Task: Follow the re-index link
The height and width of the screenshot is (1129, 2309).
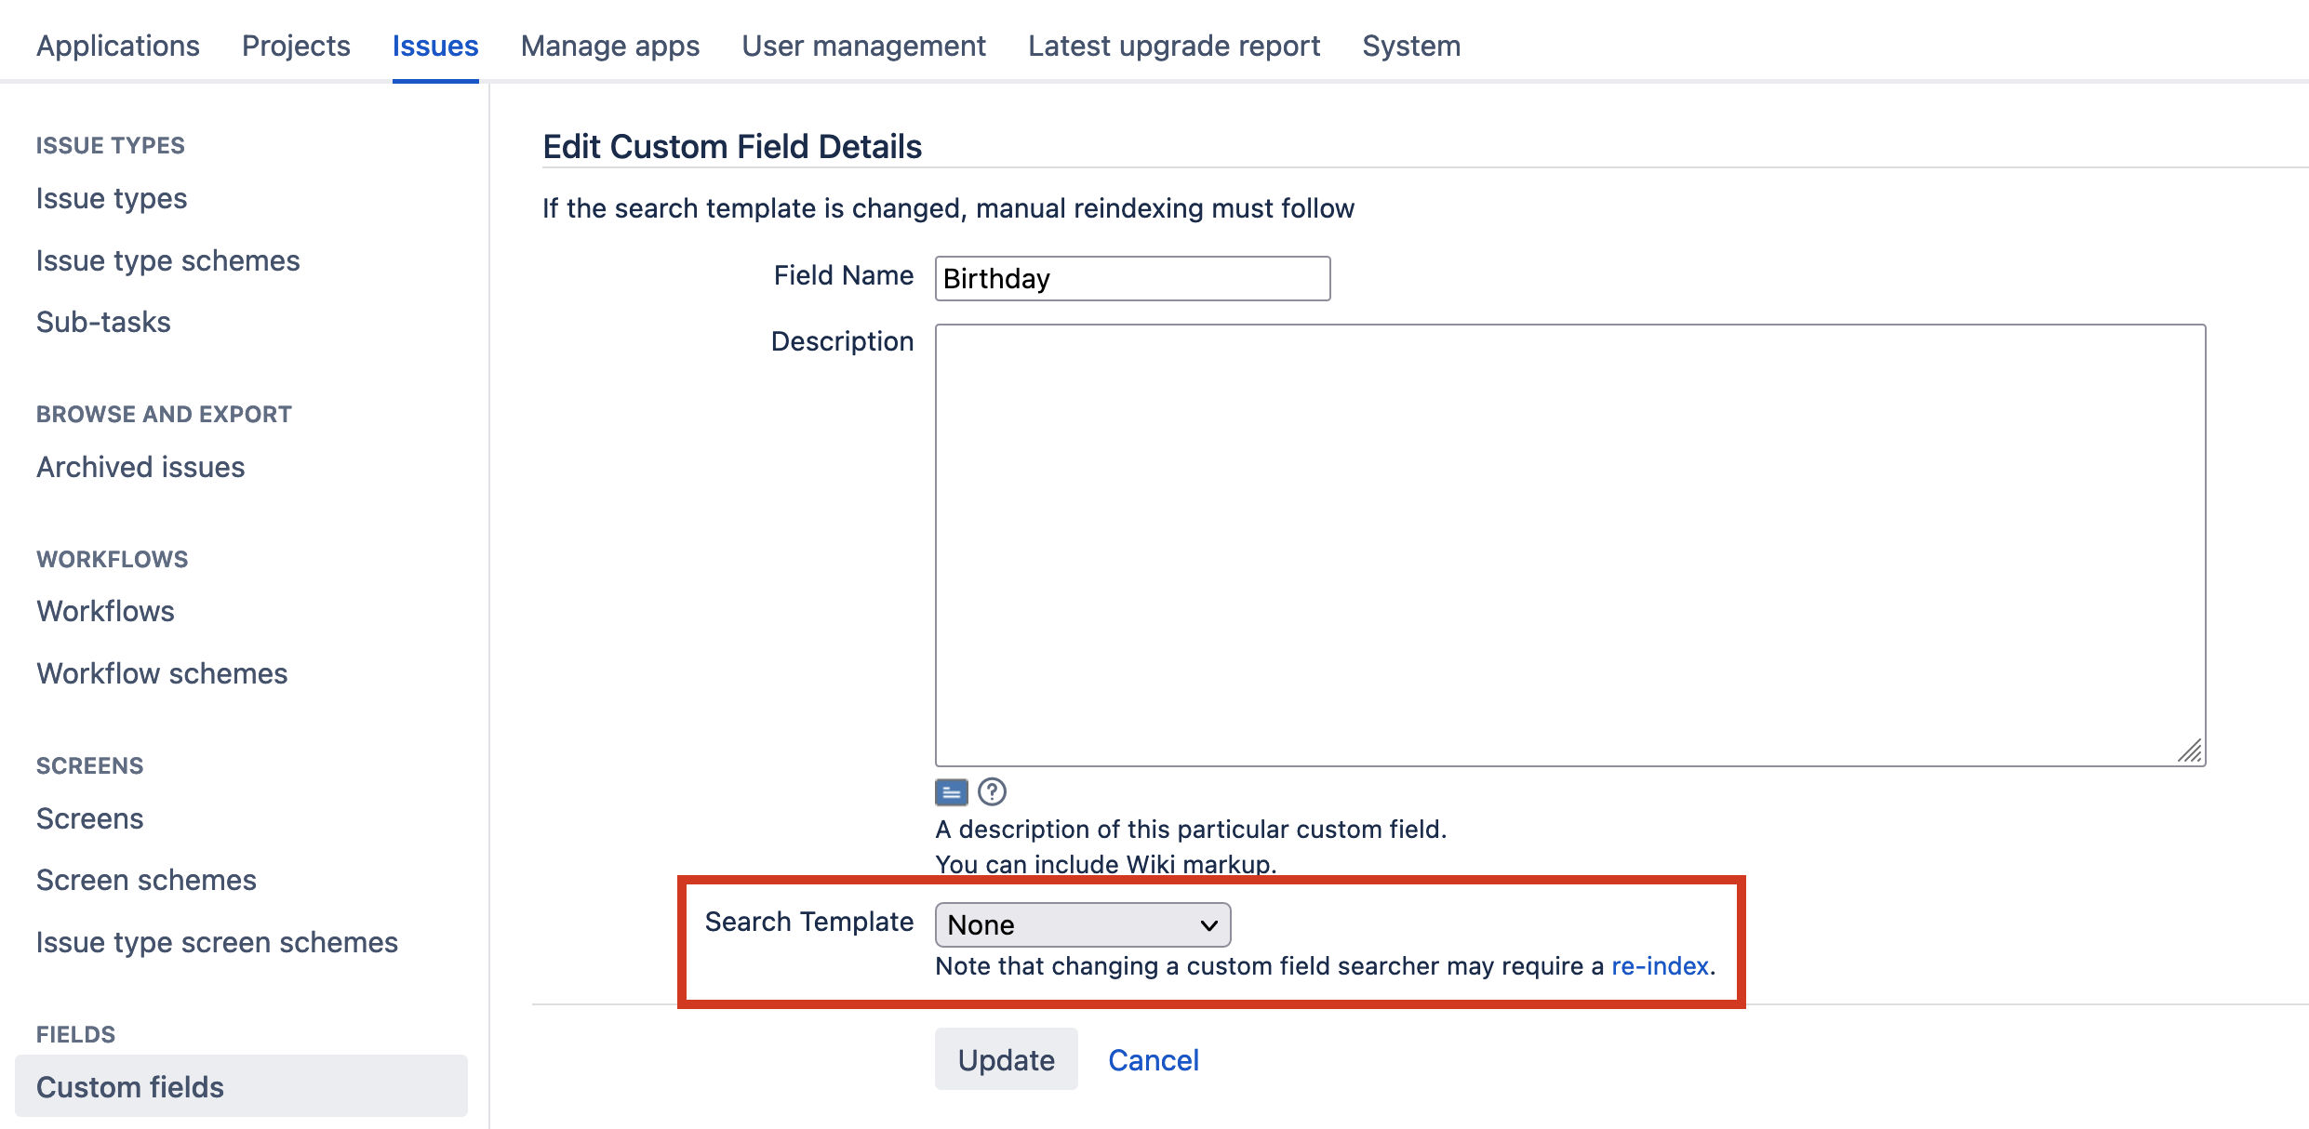Action: tap(1660, 966)
